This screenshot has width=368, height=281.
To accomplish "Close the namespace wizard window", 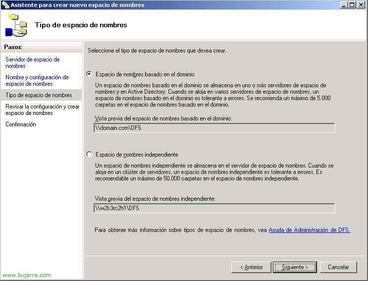I will coord(361,5).
